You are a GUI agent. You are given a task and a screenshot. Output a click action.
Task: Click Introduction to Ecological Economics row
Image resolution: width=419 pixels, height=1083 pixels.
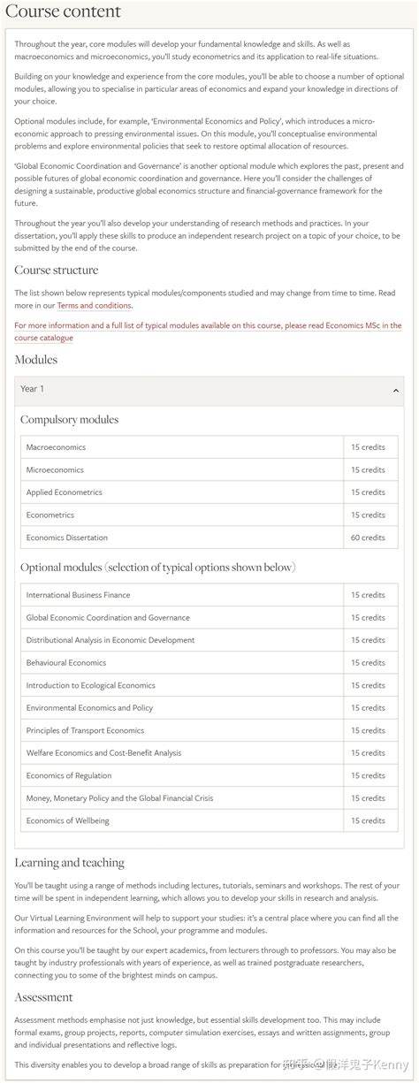coord(209,685)
